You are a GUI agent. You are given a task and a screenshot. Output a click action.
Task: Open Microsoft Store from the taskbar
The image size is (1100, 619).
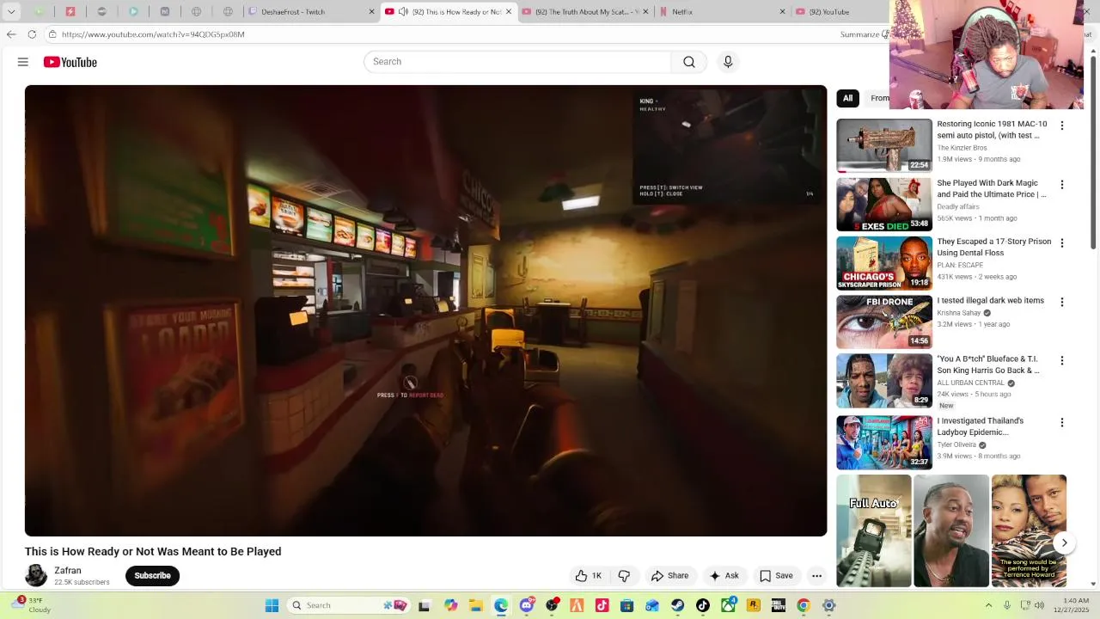[627, 605]
